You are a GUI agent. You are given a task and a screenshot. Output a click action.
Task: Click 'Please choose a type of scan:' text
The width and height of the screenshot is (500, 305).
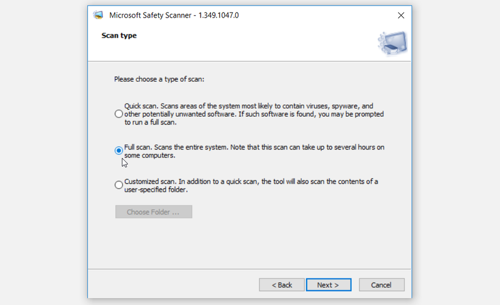pyautogui.click(x=159, y=79)
